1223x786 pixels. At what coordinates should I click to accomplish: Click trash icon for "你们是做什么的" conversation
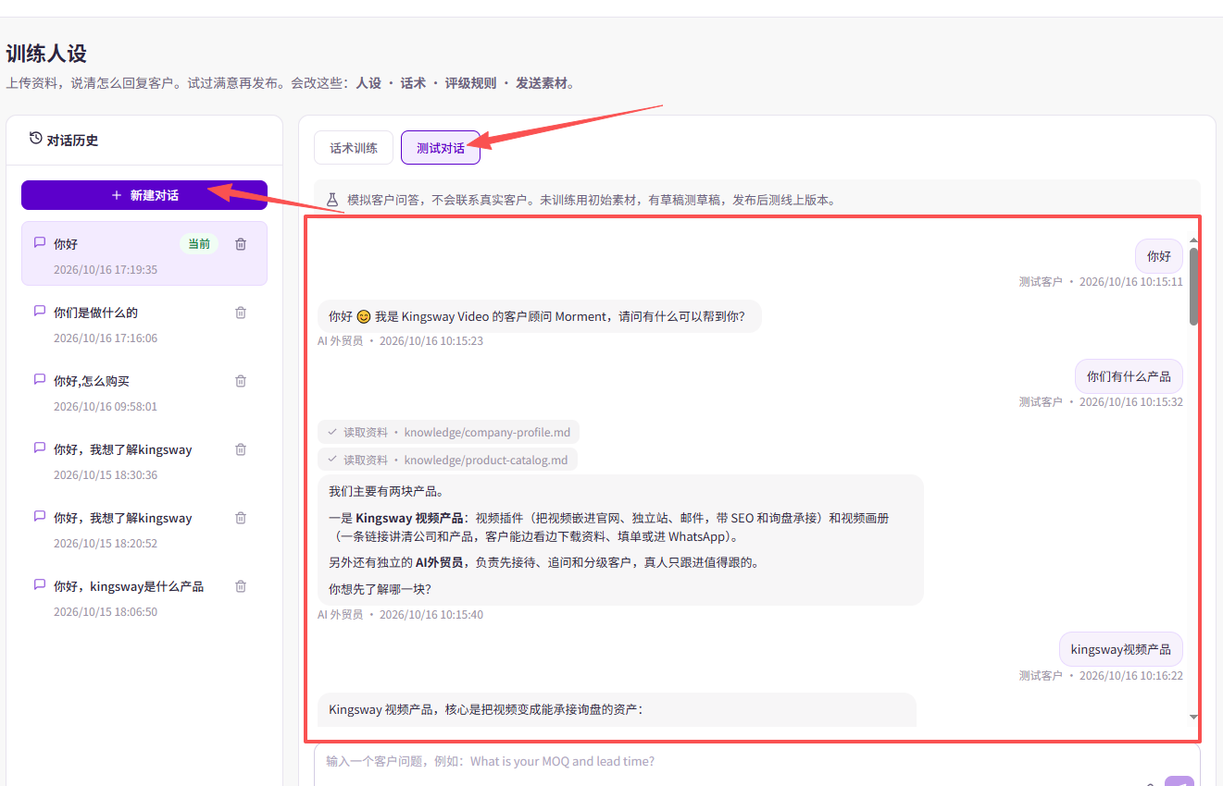click(241, 313)
